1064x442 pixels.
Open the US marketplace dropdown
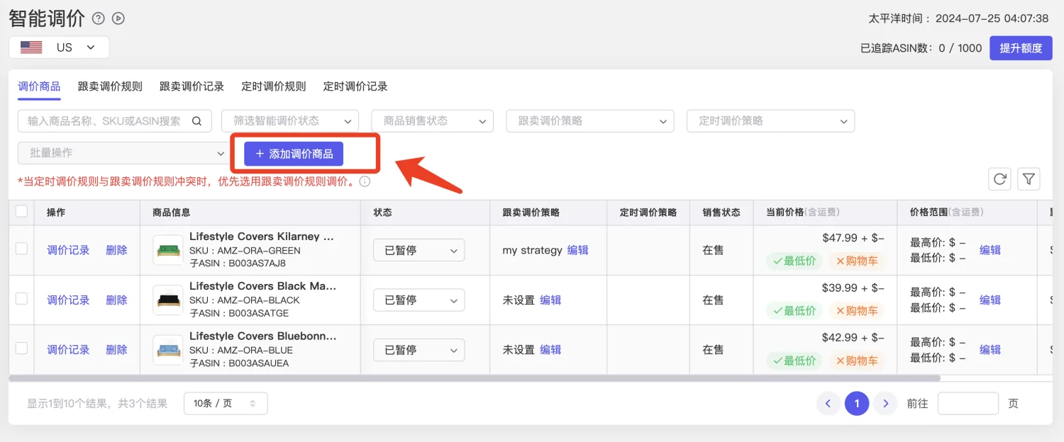tap(59, 47)
